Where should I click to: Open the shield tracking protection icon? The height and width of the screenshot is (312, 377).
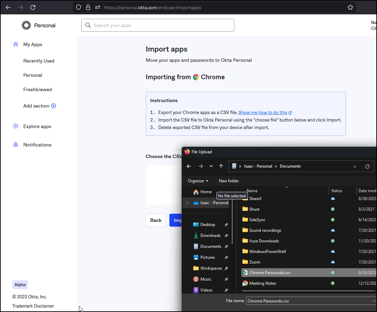click(79, 8)
